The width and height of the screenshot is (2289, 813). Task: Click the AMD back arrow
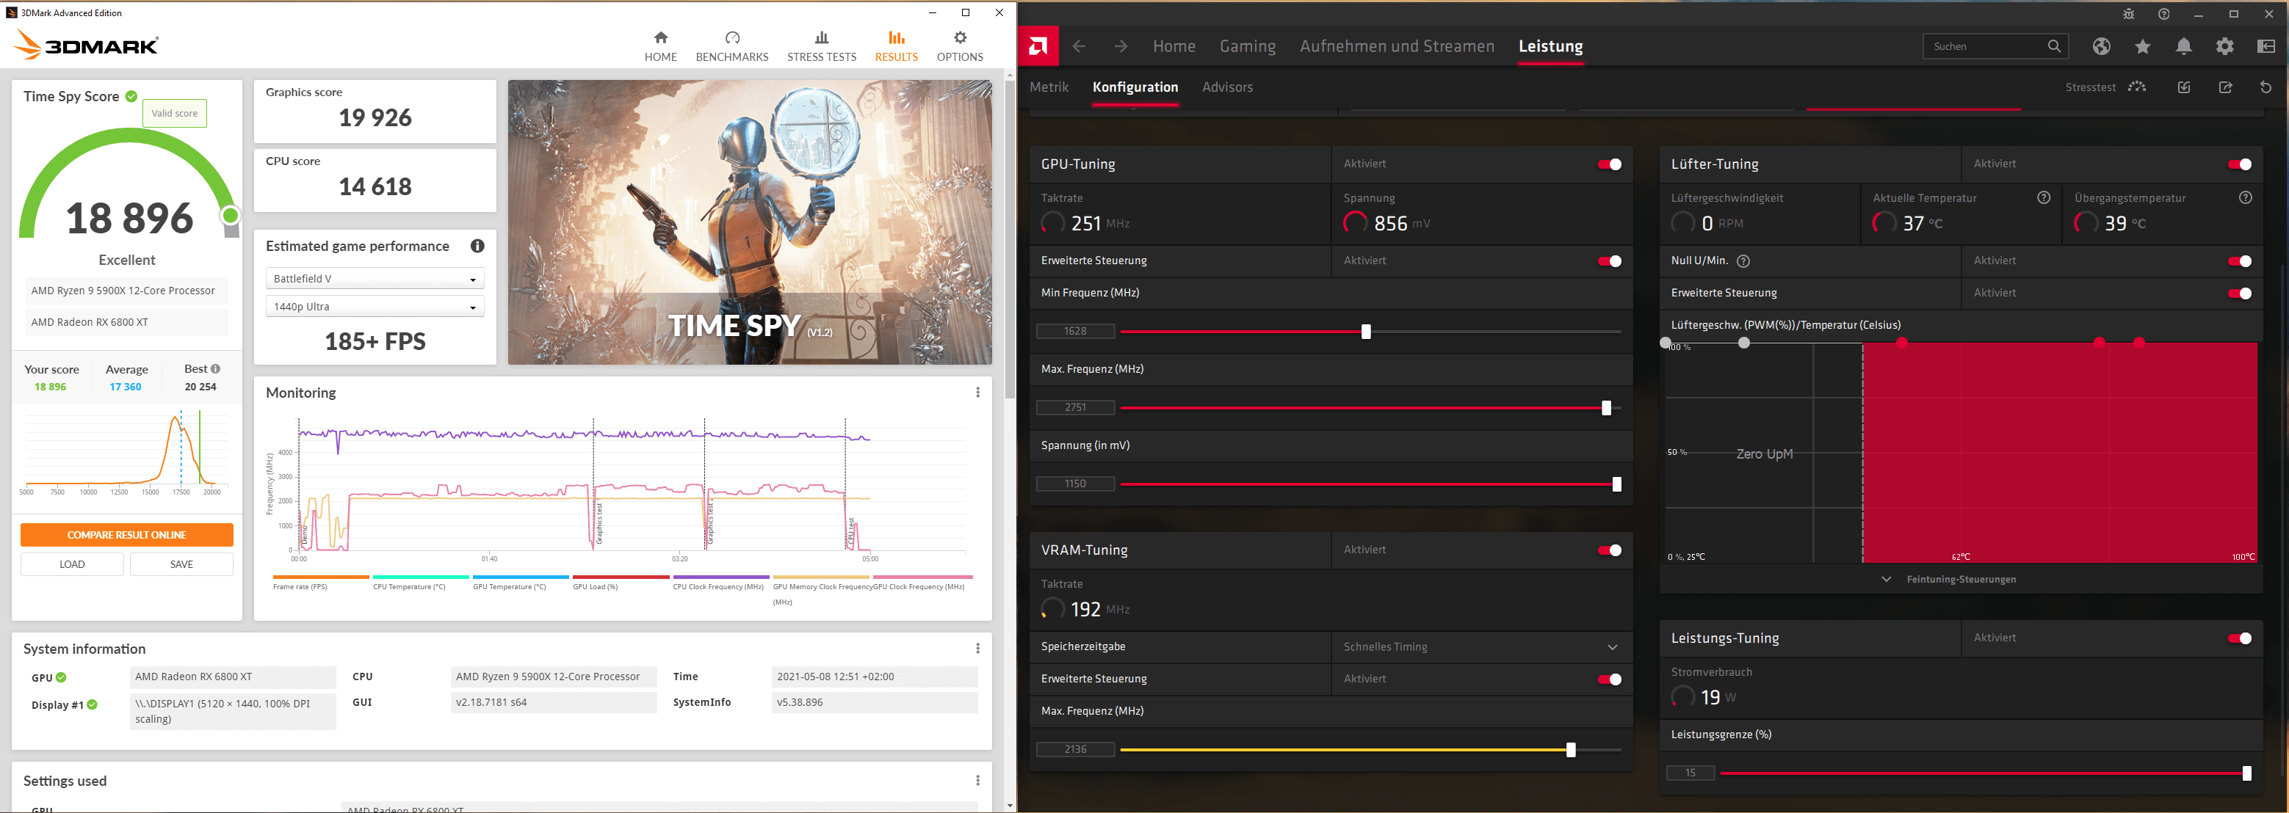[x=1079, y=46]
